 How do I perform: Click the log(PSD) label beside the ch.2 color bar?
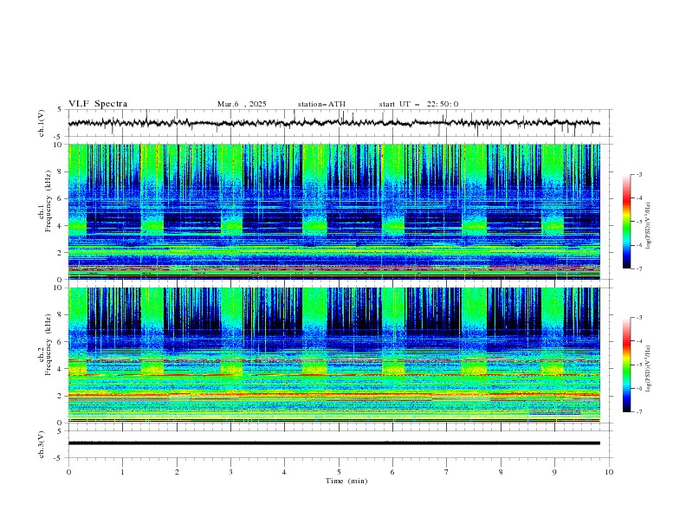649,369
